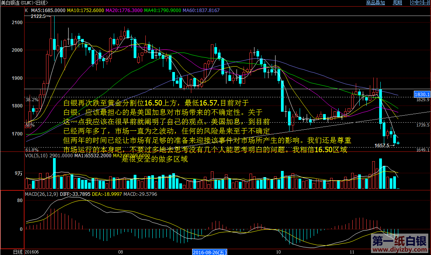Open the 周期 period menu
Viewport: 431px width, 255px height.
click(397, 3)
